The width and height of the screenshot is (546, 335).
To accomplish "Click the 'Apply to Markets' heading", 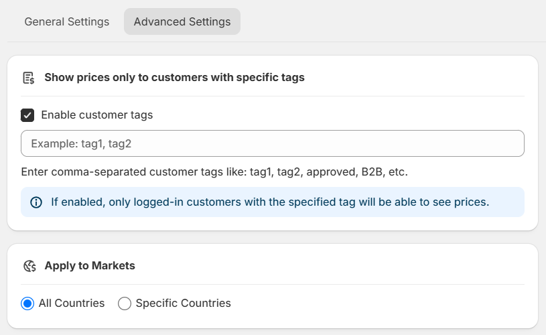I will [x=90, y=266].
